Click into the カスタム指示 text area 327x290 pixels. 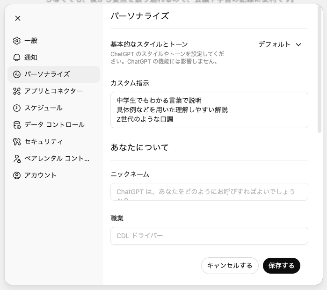click(209, 110)
